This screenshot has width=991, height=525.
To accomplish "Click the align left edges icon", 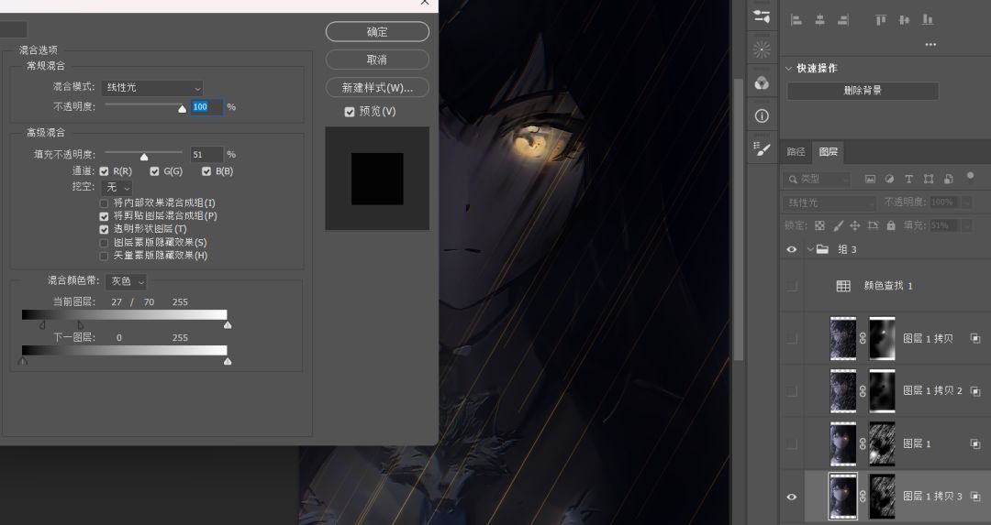I will tap(796, 20).
